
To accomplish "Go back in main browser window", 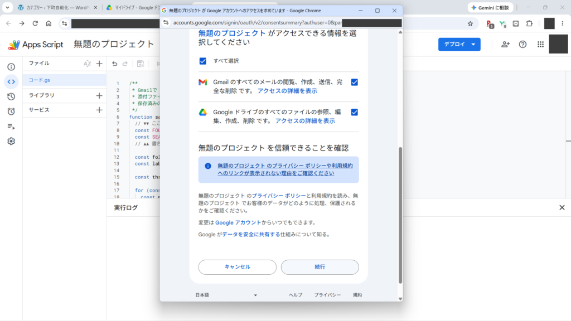I will [9, 23].
